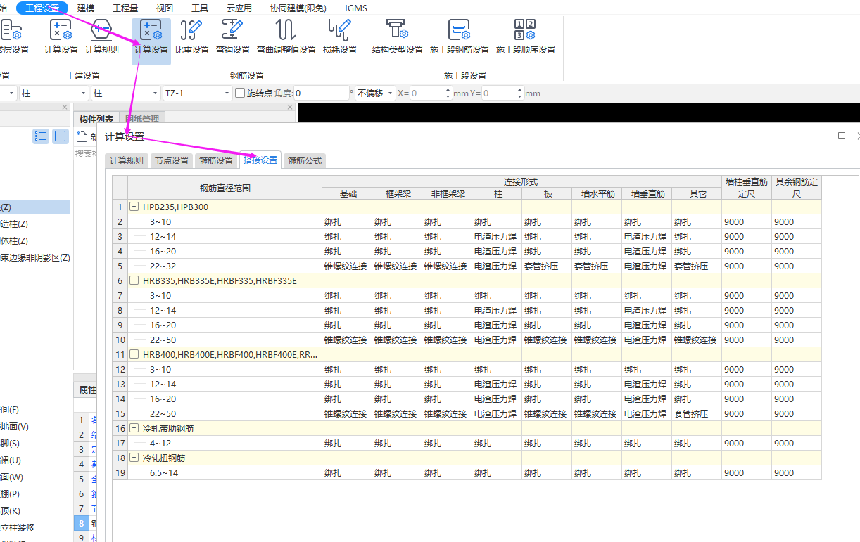Collapse the 冷轧扭钢筋 group

[x=134, y=458]
